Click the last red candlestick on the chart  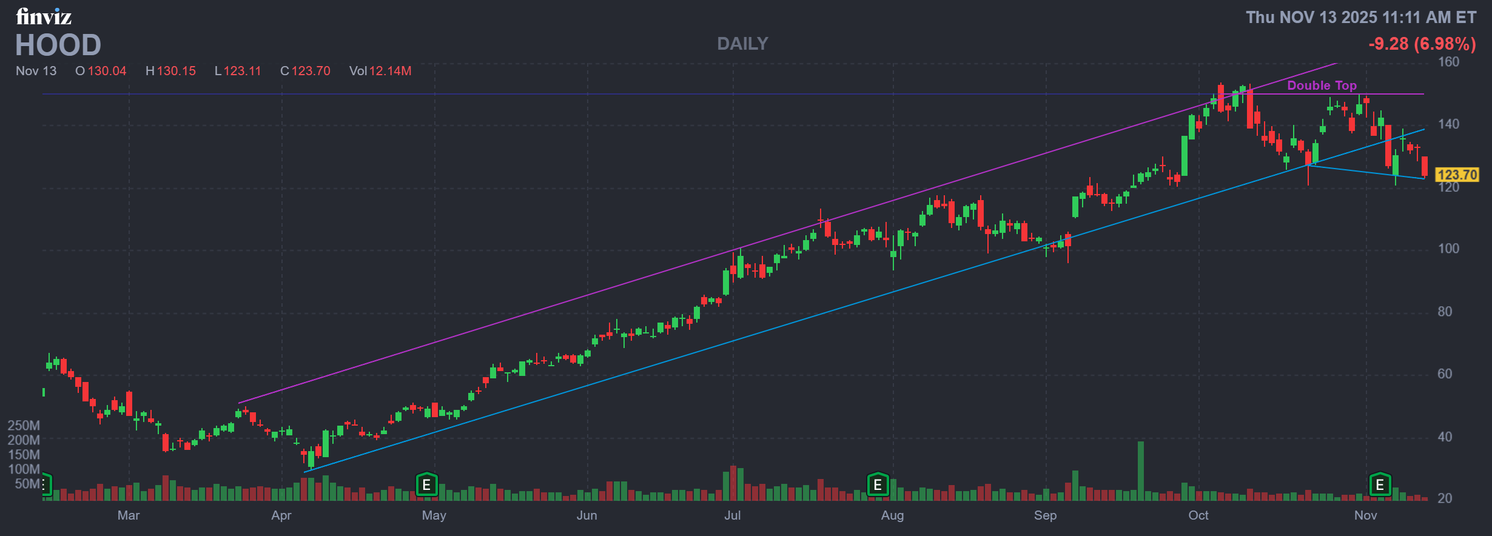coord(1425,166)
